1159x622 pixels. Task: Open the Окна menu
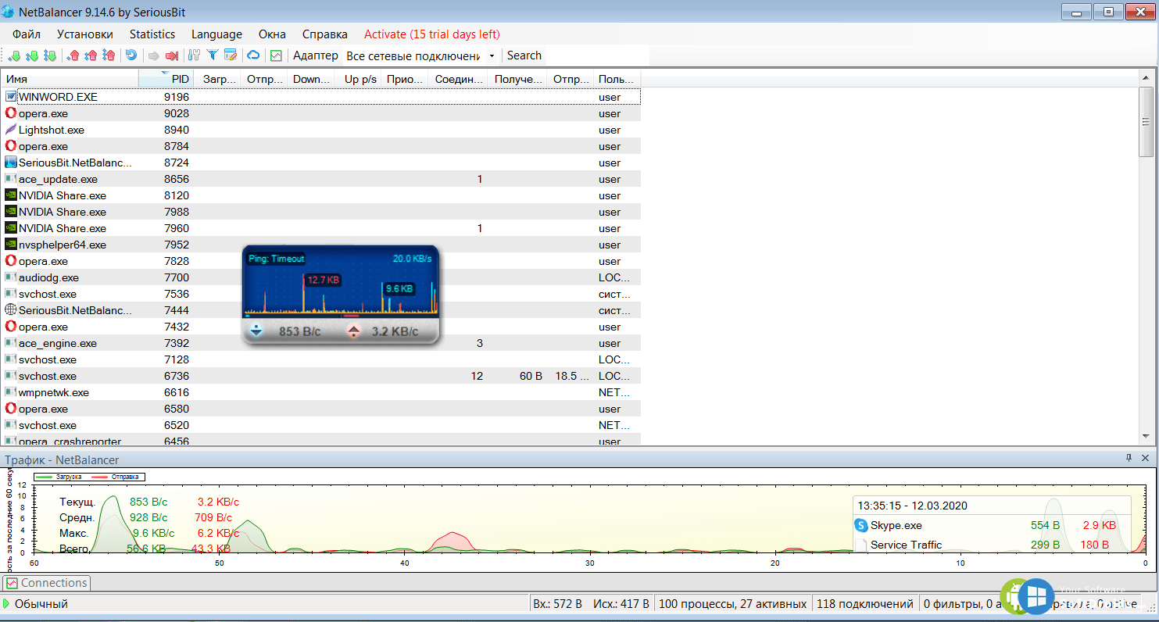272,34
